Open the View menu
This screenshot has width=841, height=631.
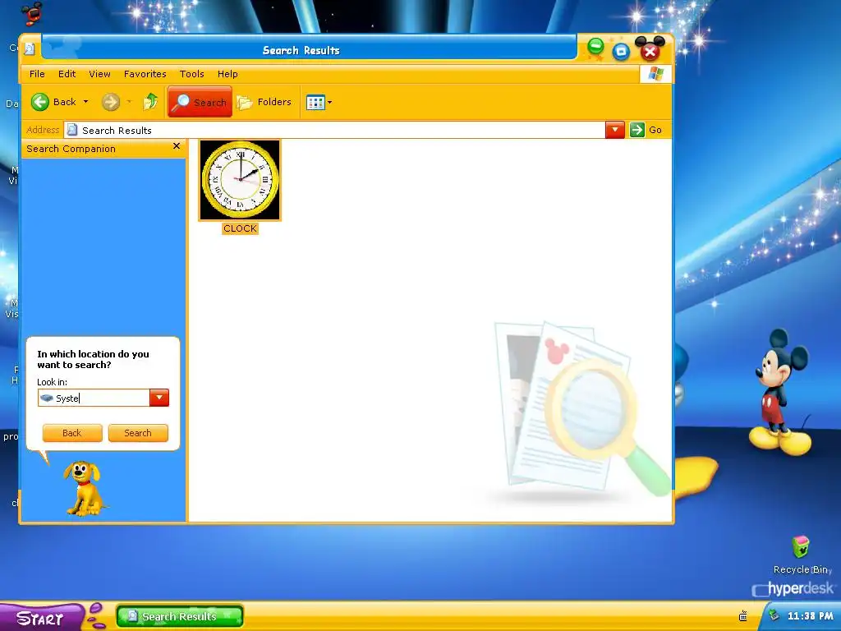click(x=99, y=74)
